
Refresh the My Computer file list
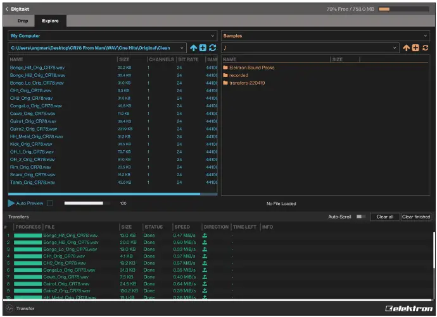[212, 48]
